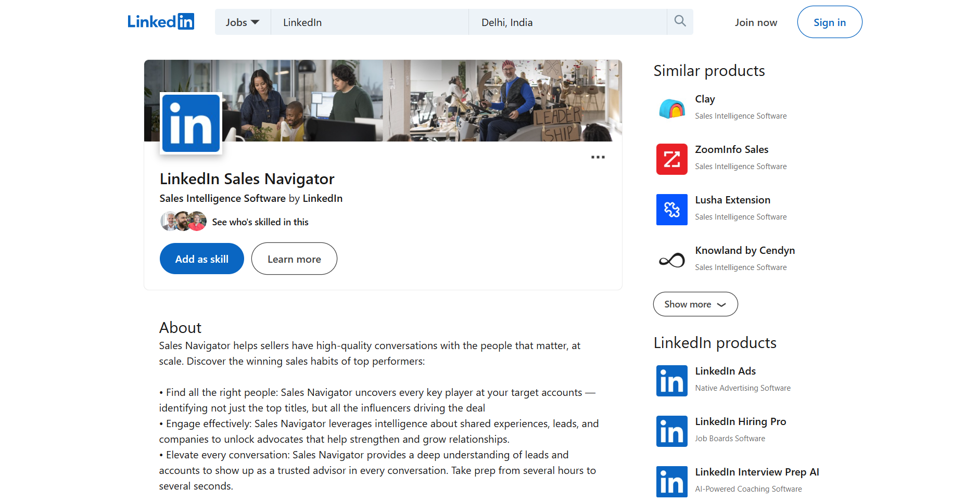Click the LinkedIn logo in header
Screen dimensions: 977x501
161,21
